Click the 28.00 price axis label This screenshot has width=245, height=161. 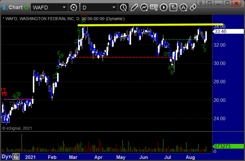click(219, 82)
